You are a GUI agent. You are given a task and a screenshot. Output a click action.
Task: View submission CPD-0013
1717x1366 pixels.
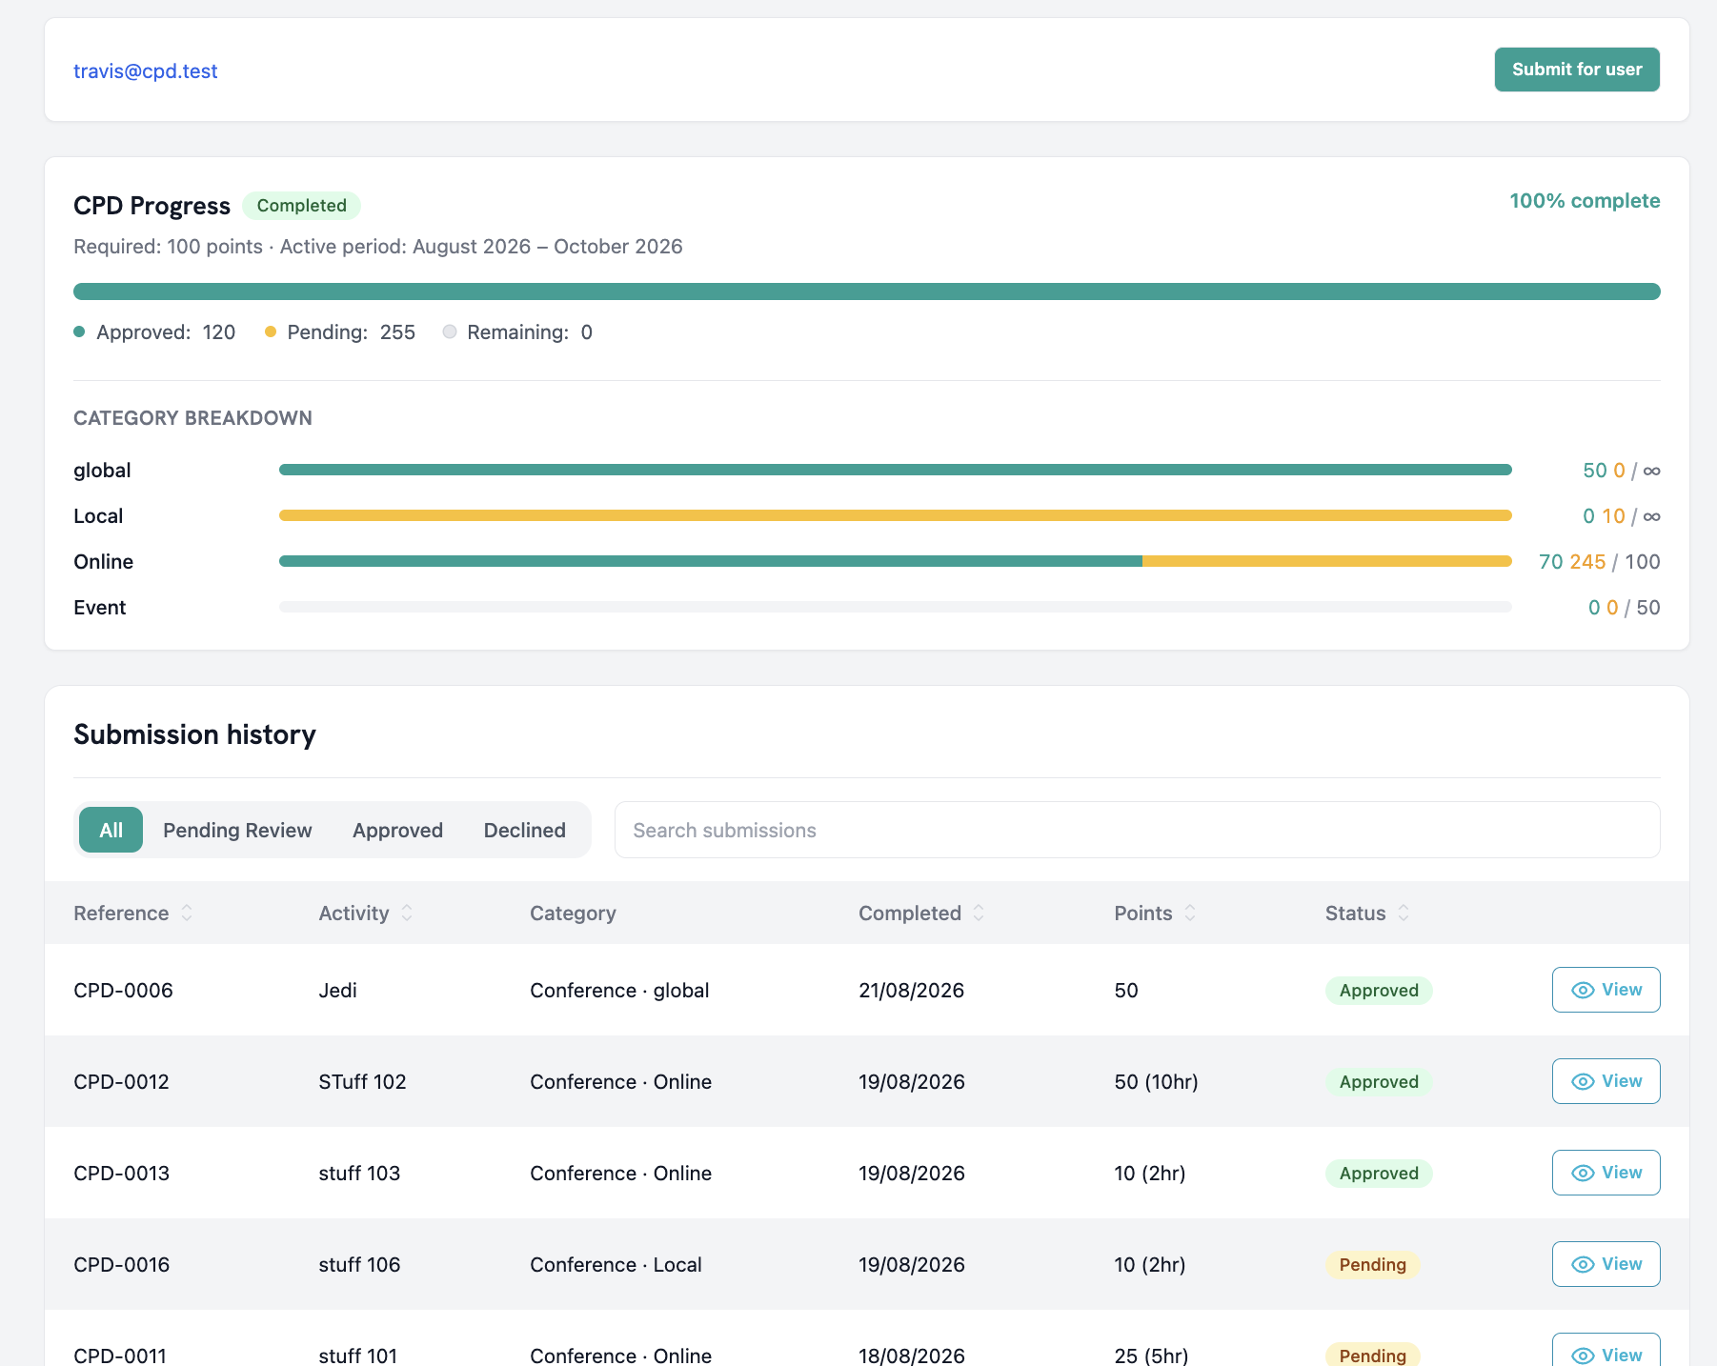point(1606,1173)
